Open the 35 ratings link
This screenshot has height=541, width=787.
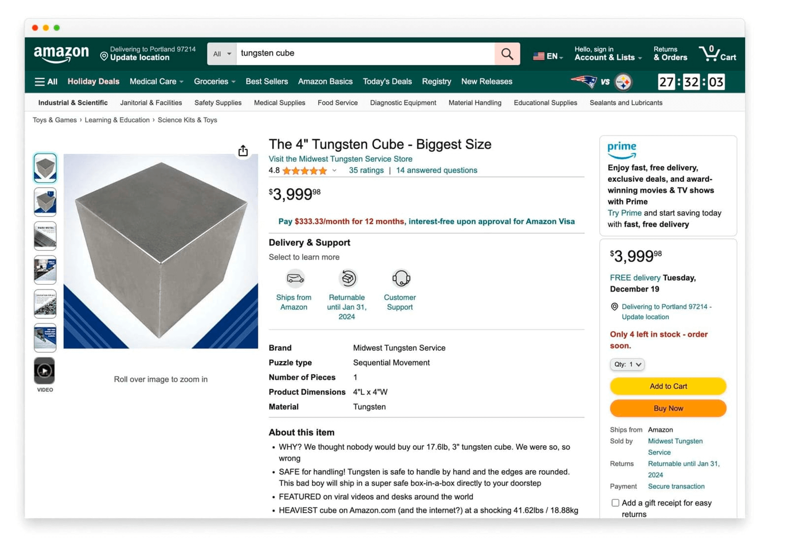pos(366,170)
